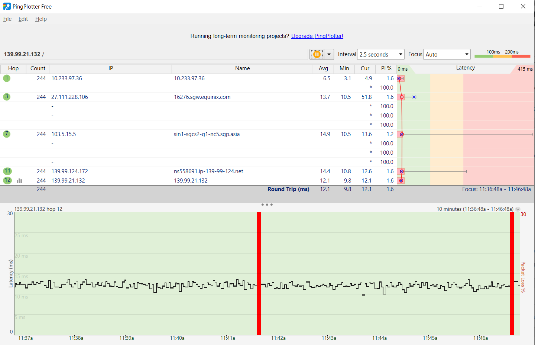Open the Focus Auto dropdown
This screenshot has width=535, height=345.
(447, 54)
